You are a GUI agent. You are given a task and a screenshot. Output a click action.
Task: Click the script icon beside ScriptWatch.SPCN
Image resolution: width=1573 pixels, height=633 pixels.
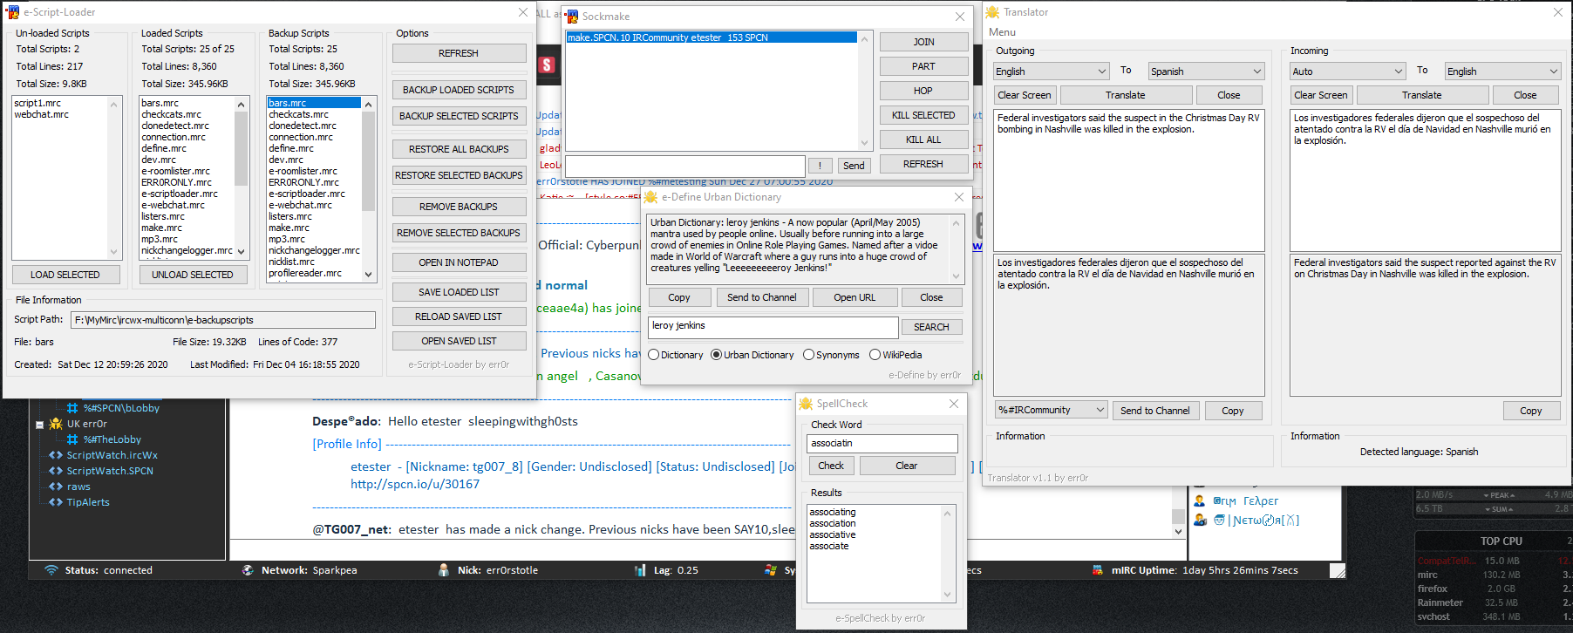click(56, 471)
